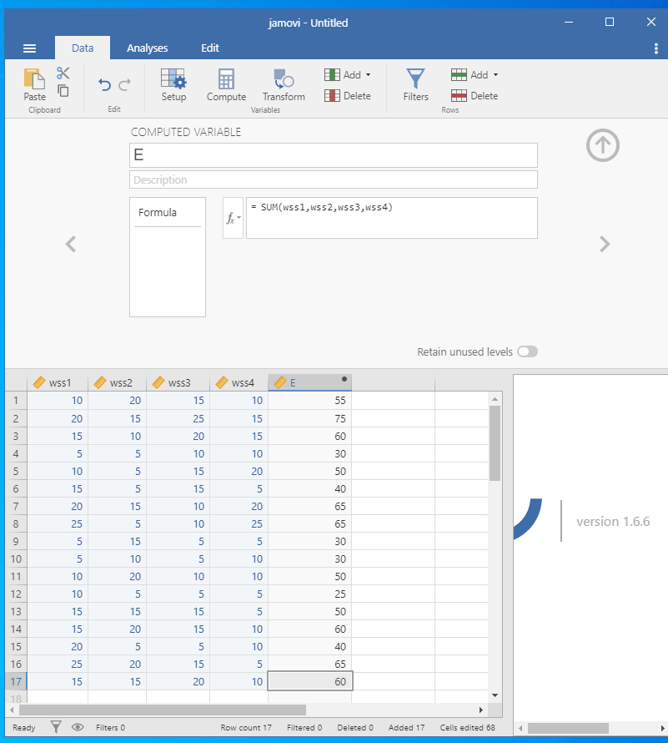Open the Edit ribbon tab
This screenshot has height=743, width=668.
210,48
